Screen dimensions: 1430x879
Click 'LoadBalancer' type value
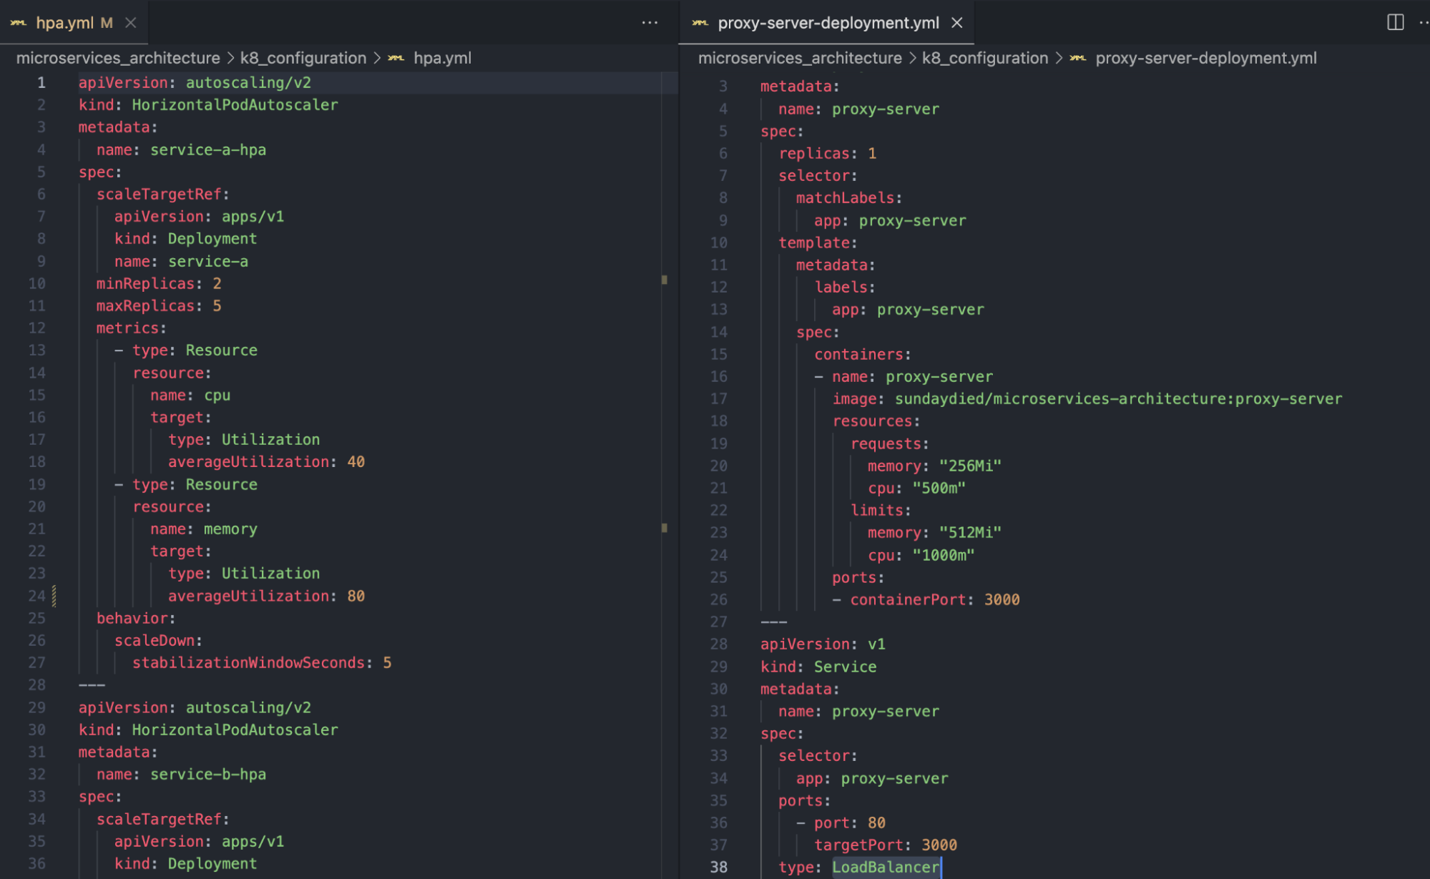coord(886,867)
